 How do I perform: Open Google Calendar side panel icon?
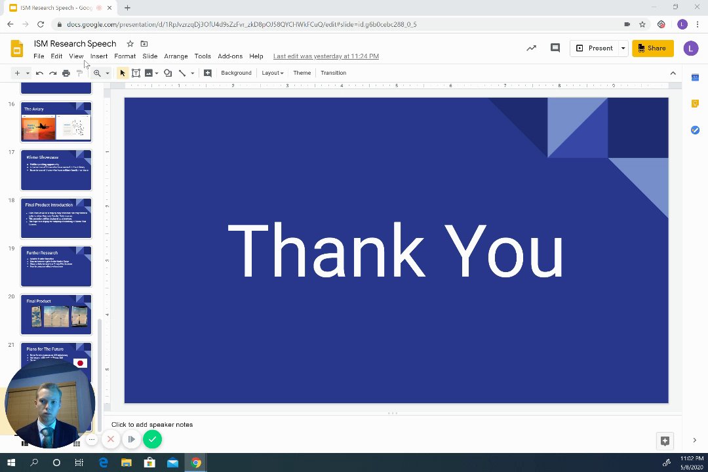click(695, 78)
